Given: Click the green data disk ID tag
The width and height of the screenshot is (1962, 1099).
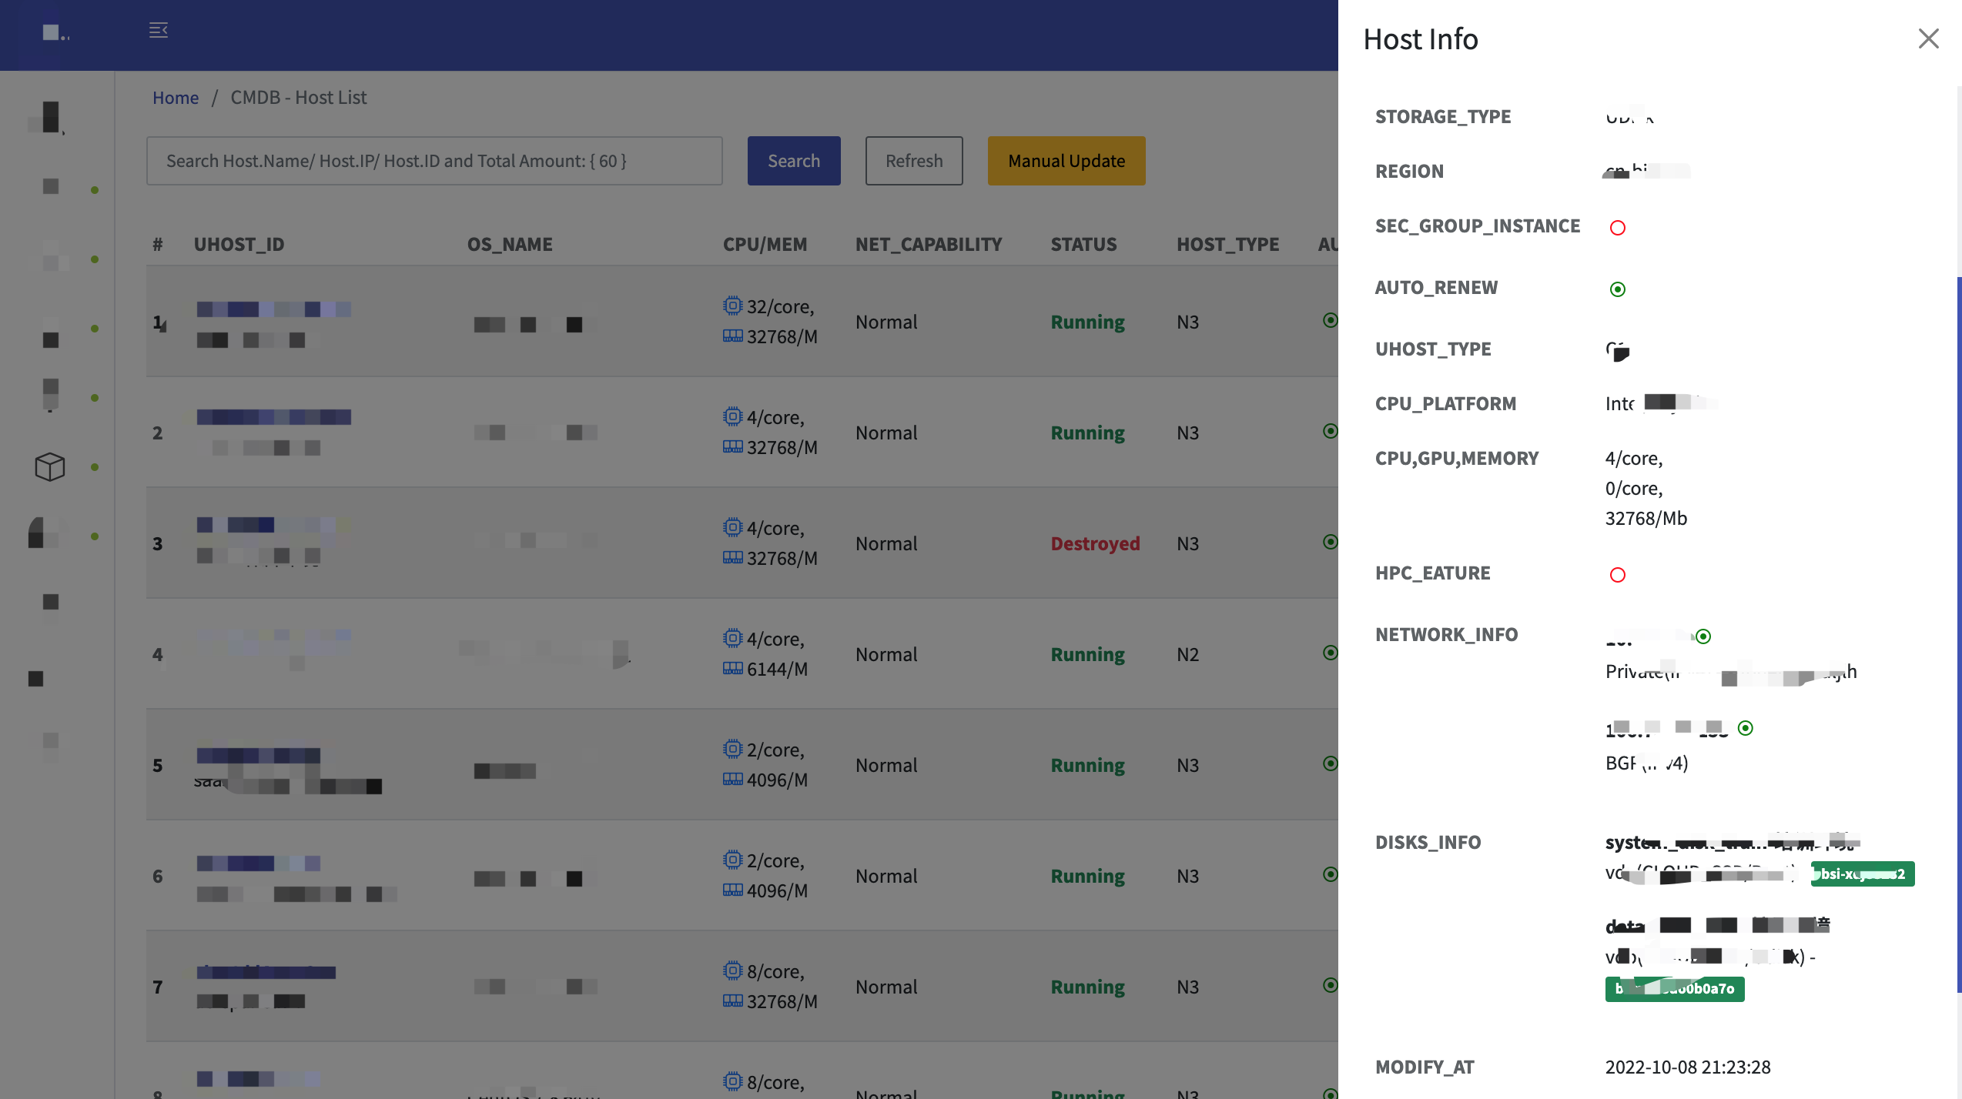Looking at the screenshot, I should click(1675, 989).
